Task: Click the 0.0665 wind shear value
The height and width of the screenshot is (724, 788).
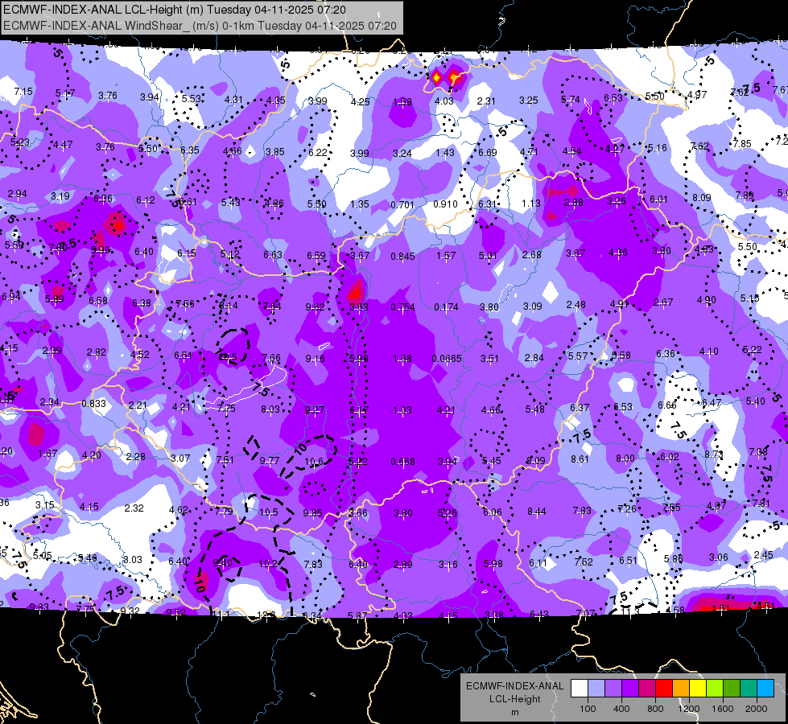Action: coord(447,358)
